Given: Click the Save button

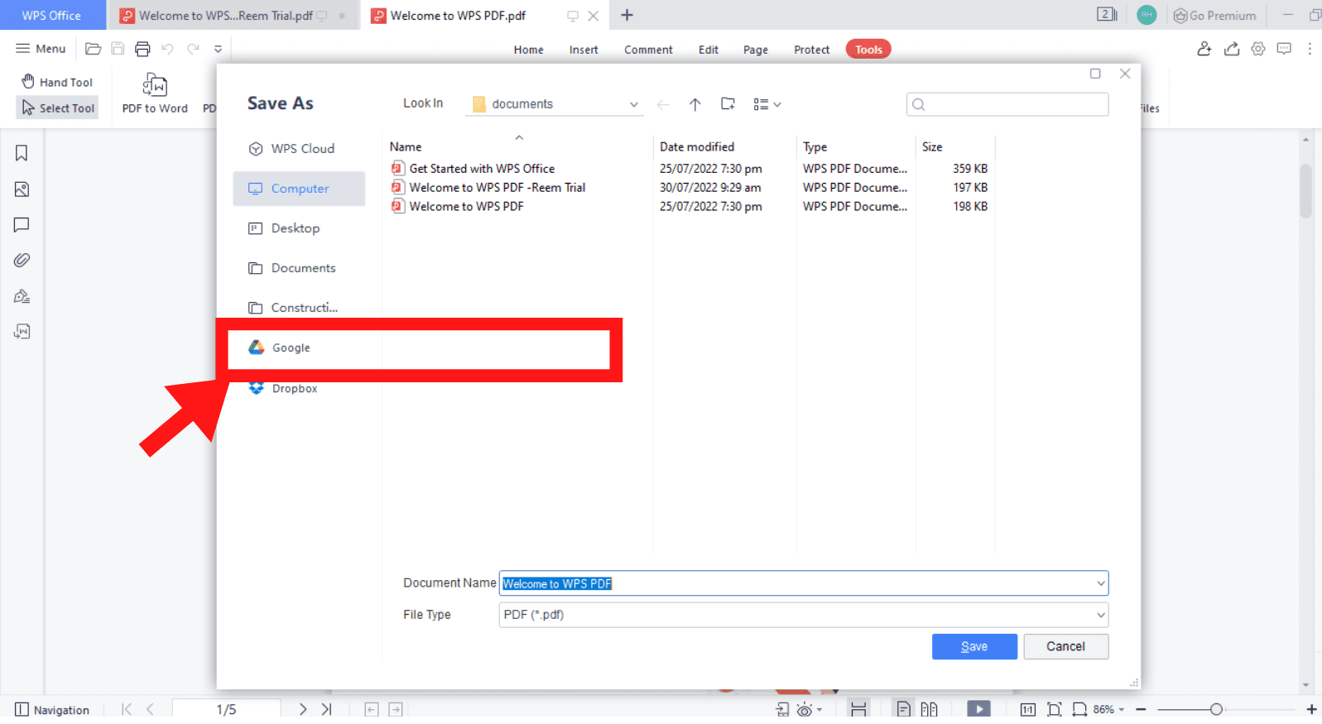Looking at the screenshot, I should [974, 647].
